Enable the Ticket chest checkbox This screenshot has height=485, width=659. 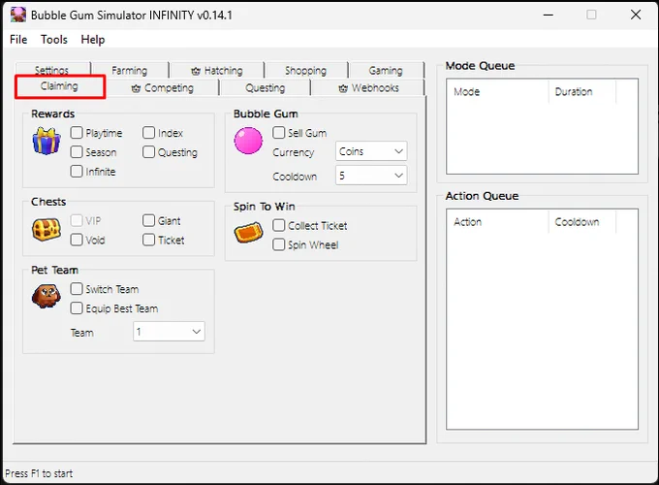[149, 240]
